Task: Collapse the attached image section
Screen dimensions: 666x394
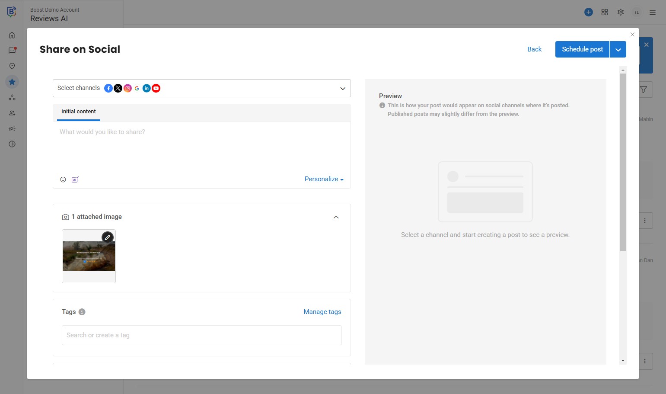Action: pos(336,217)
